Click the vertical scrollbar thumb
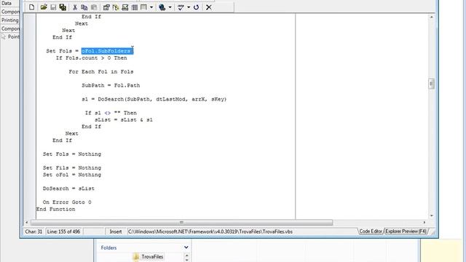 pyautogui.click(x=432, y=84)
